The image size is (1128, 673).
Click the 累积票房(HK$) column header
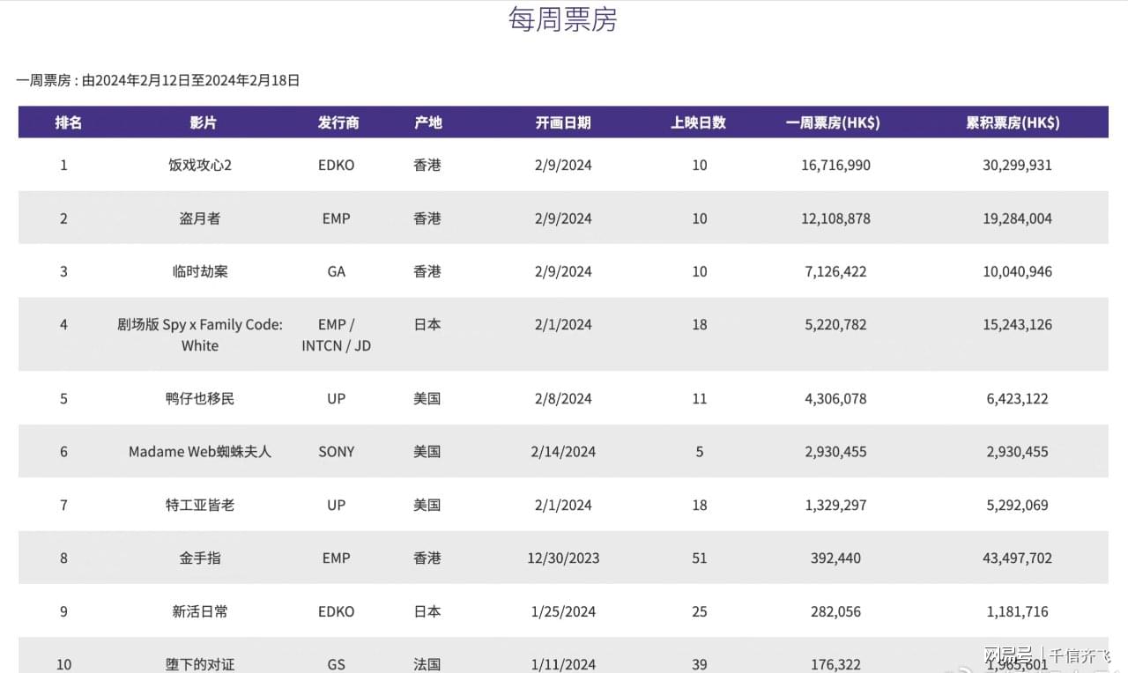click(x=1013, y=122)
